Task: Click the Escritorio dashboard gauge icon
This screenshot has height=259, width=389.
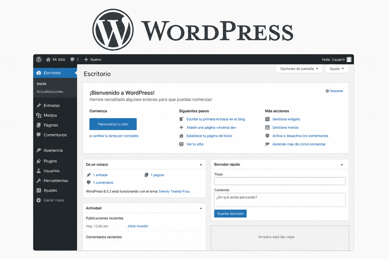Action: [39, 73]
